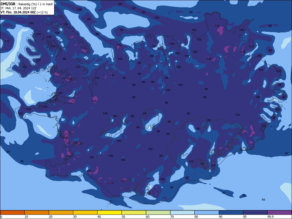Click the '94' humidity value on the map
This screenshot has width=292, height=219.
click(8, 152)
